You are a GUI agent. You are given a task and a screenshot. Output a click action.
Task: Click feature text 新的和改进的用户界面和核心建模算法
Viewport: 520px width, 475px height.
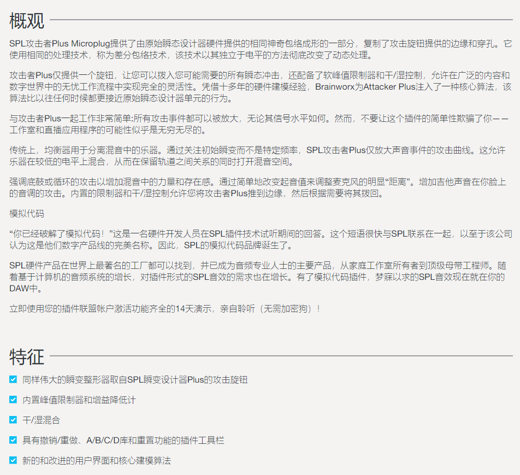(97, 460)
